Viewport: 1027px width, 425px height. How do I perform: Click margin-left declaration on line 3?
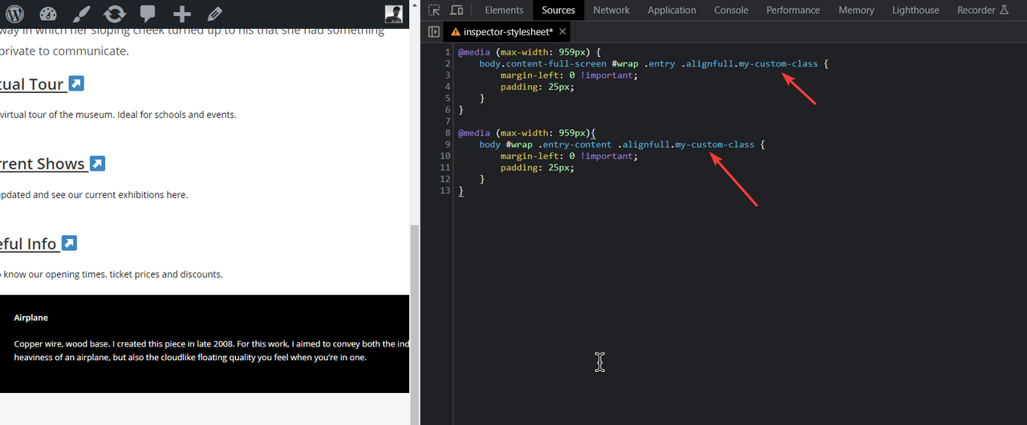(x=569, y=75)
